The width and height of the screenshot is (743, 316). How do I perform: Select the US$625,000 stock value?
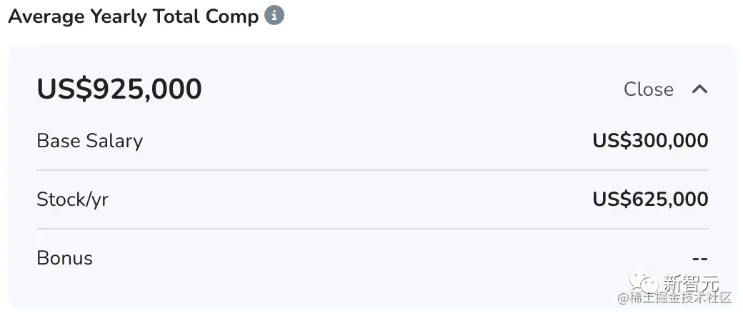(x=650, y=199)
